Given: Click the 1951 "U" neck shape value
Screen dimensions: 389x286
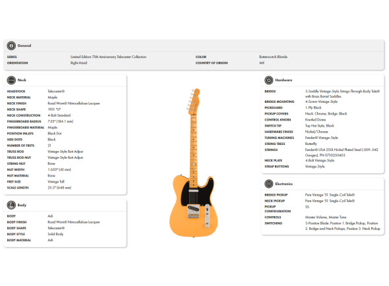Looking at the screenshot, I should [x=54, y=109].
